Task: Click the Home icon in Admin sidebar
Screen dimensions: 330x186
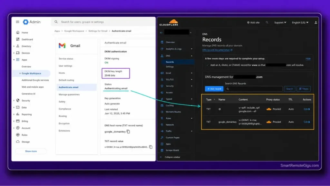Action: tap(18, 33)
